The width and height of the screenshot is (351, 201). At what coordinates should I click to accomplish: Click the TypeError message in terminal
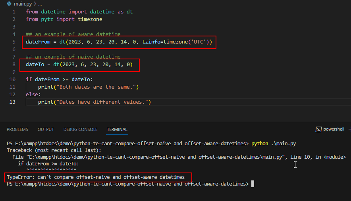[x=96, y=177]
